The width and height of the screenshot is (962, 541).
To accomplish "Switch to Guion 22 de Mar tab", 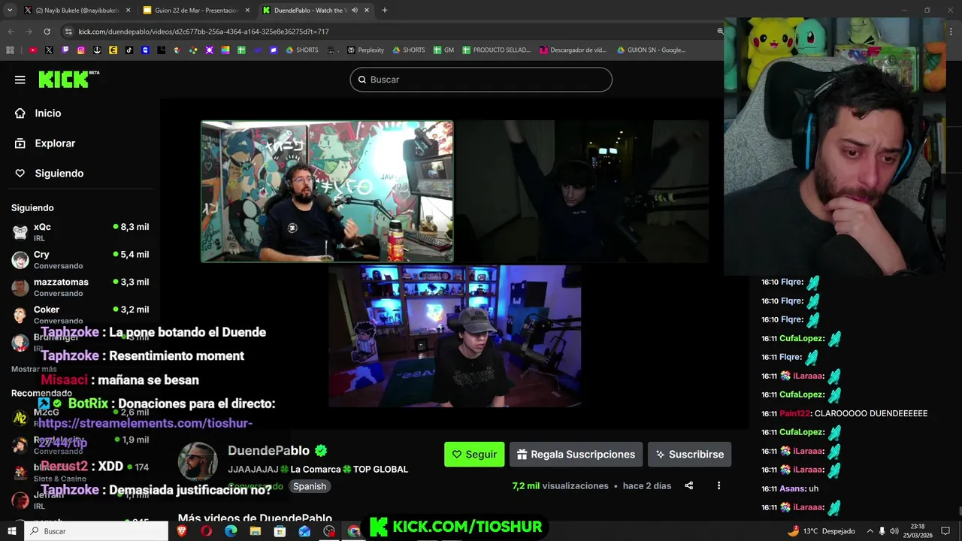I will coord(195,11).
